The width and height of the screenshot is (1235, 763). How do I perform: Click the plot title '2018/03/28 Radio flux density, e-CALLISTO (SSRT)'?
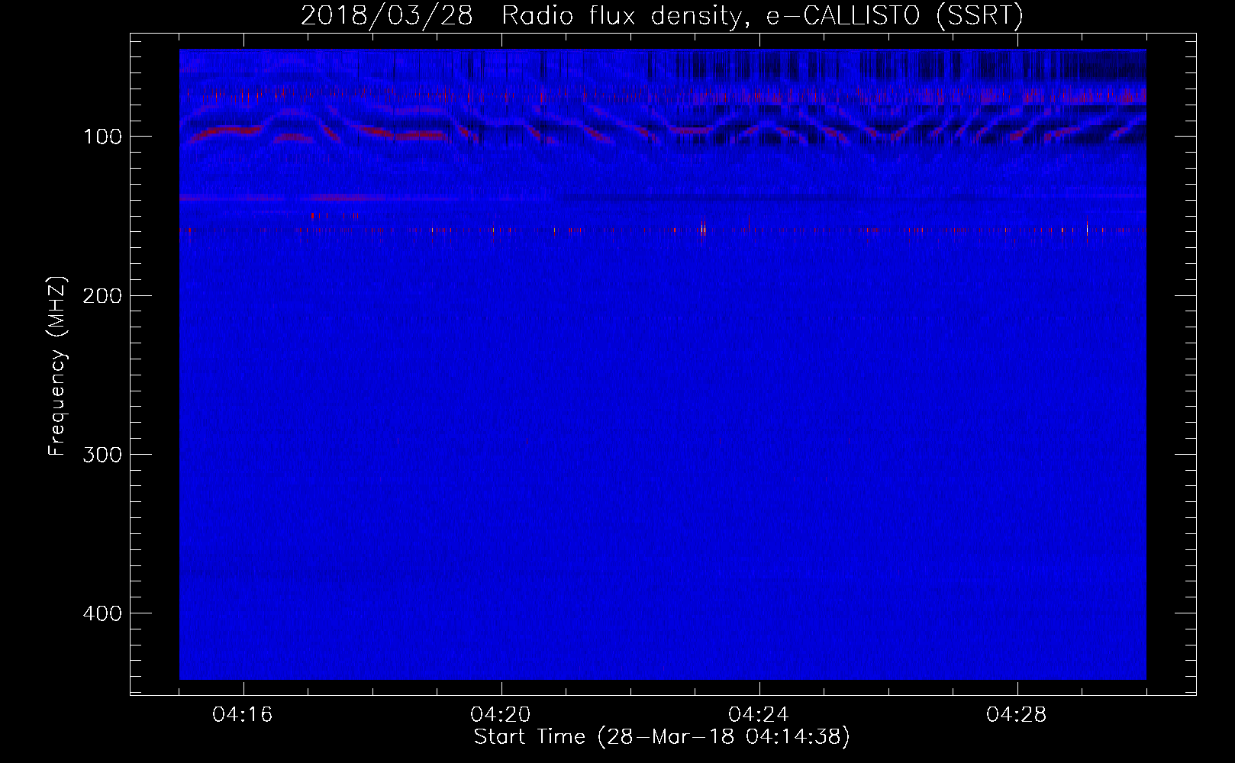662,16
